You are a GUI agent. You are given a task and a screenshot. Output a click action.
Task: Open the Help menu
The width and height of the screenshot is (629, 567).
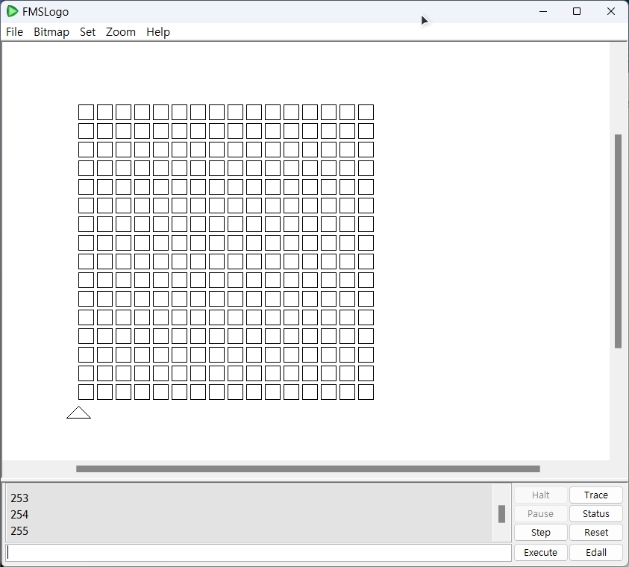pyautogui.click(x=158, y=31)
